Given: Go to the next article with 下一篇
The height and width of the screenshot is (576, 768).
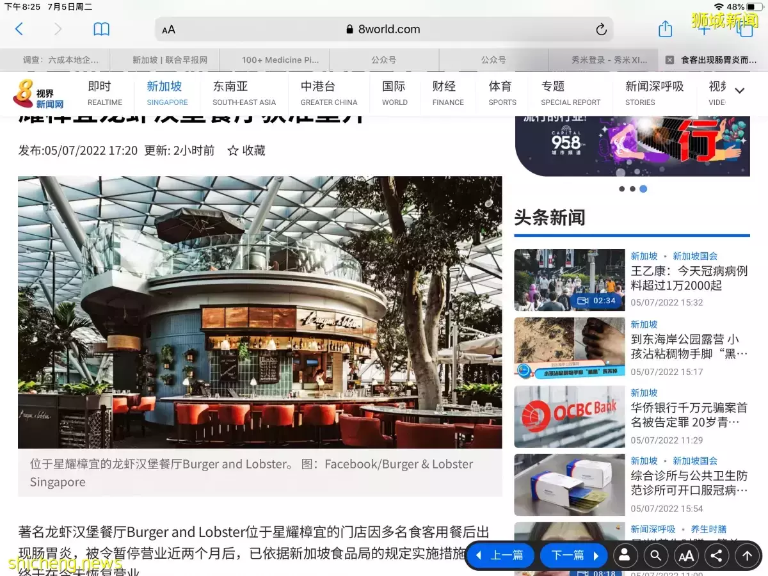Looking at the screenshot, I should click(573, 556).
